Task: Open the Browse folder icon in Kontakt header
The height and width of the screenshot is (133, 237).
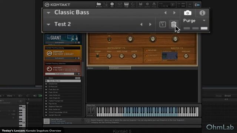Action: coord(99,4)
